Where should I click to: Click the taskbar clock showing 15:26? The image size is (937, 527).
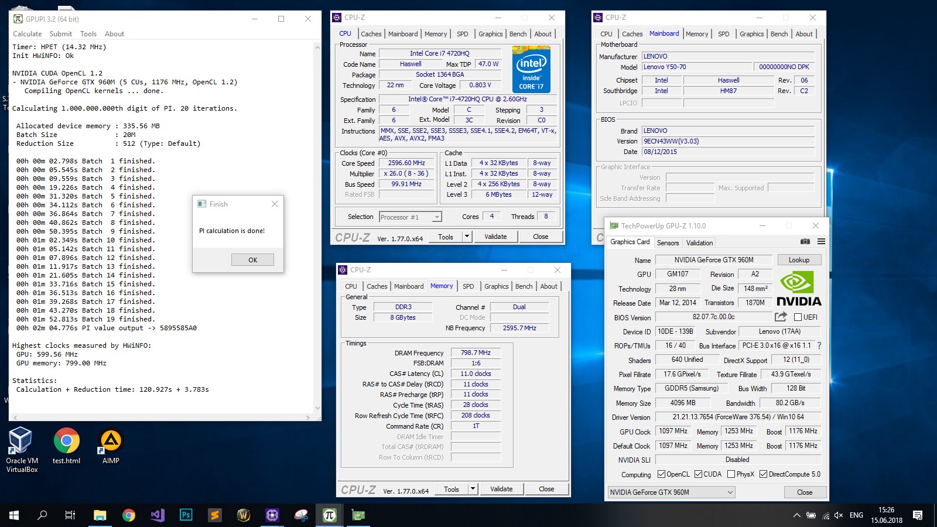pyautogui.click(x=887, y=515)
